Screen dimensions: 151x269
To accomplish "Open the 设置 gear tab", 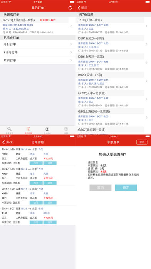I will coord(66,130).
